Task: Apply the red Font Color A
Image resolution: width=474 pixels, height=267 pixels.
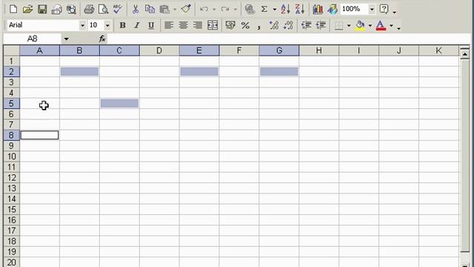Action: pos(381,25)
